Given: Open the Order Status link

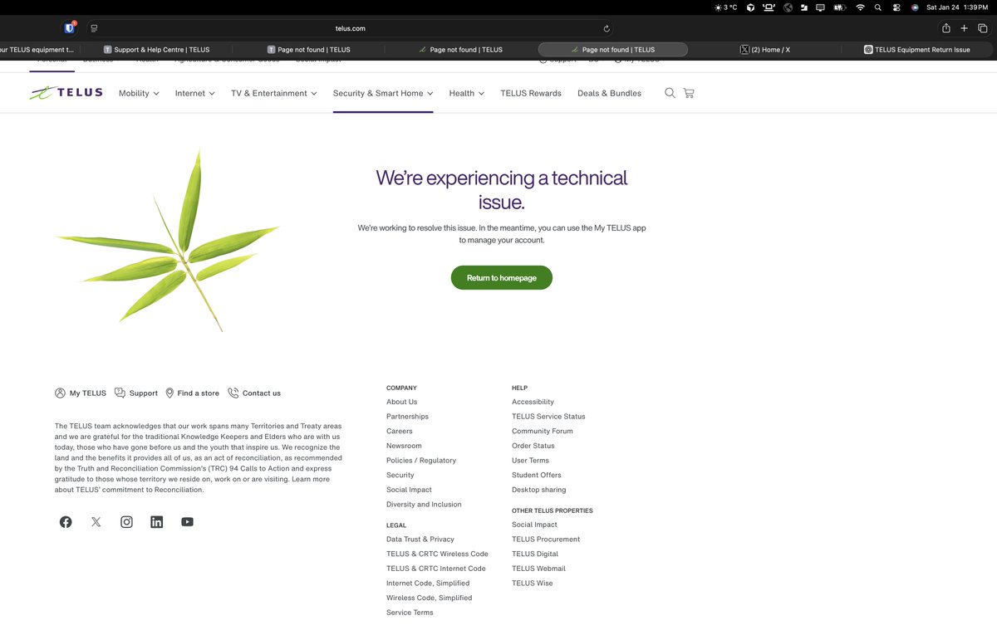Looking at the screenshot, I should pyautogui.click(x=533, y=446).
